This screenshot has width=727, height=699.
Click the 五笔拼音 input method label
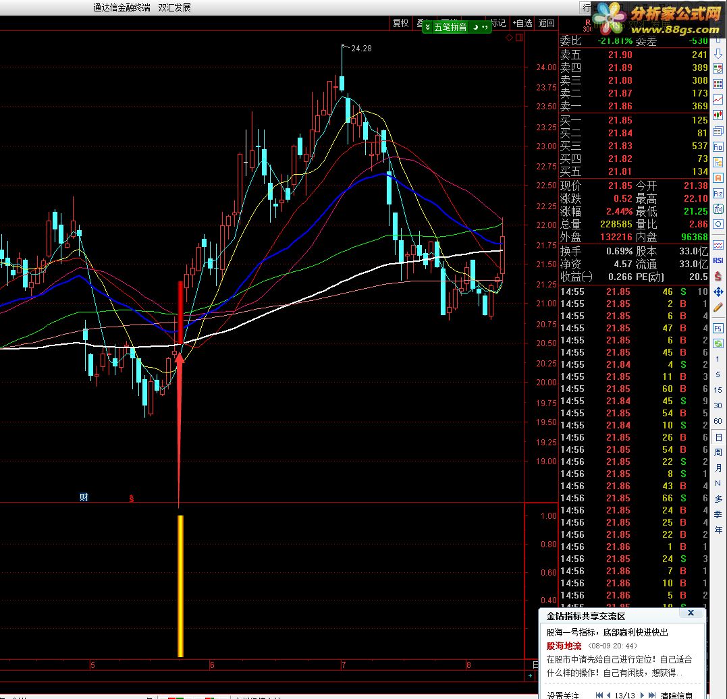coord(450,28)
